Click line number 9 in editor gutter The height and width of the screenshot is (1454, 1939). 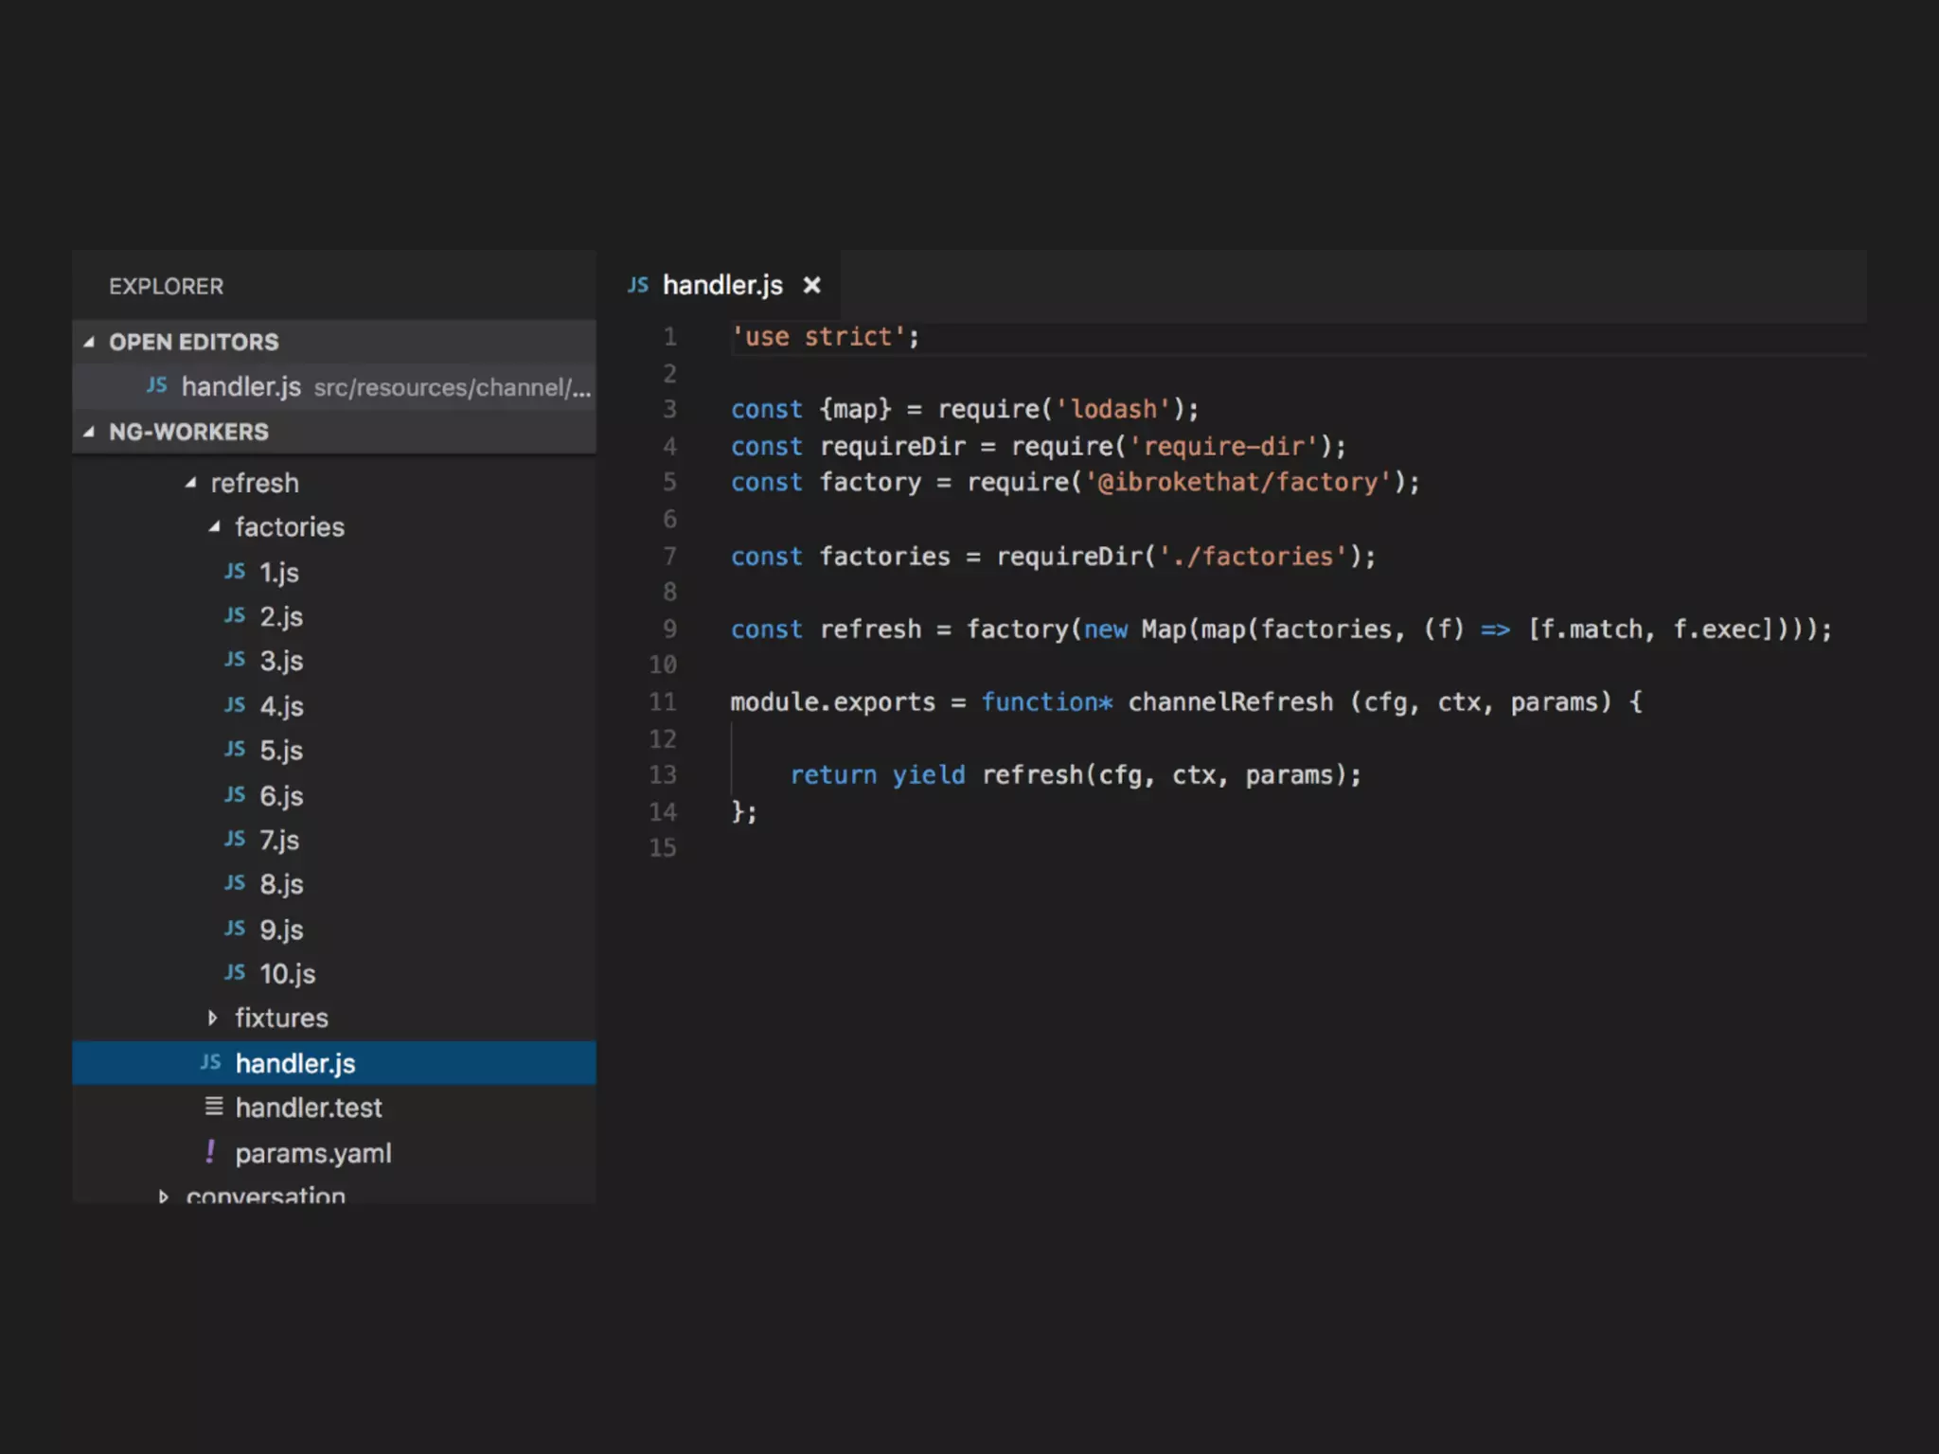click(x=669, y=629)
